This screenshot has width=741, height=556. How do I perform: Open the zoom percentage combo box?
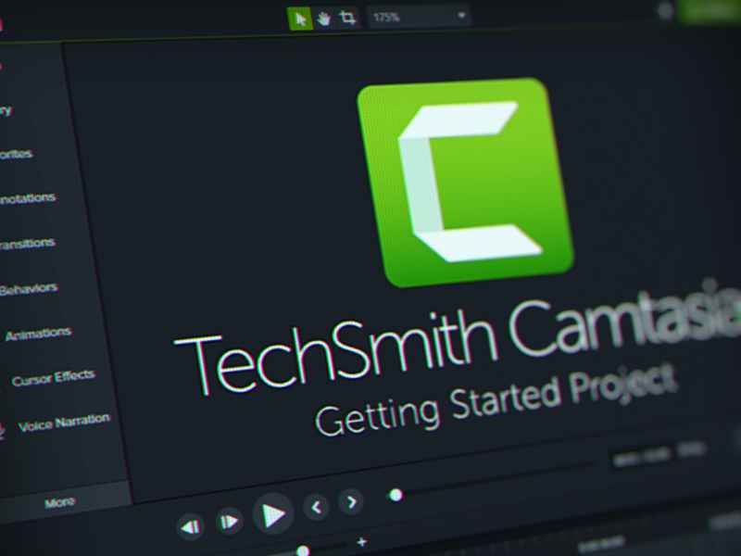[x=417, y=16]
